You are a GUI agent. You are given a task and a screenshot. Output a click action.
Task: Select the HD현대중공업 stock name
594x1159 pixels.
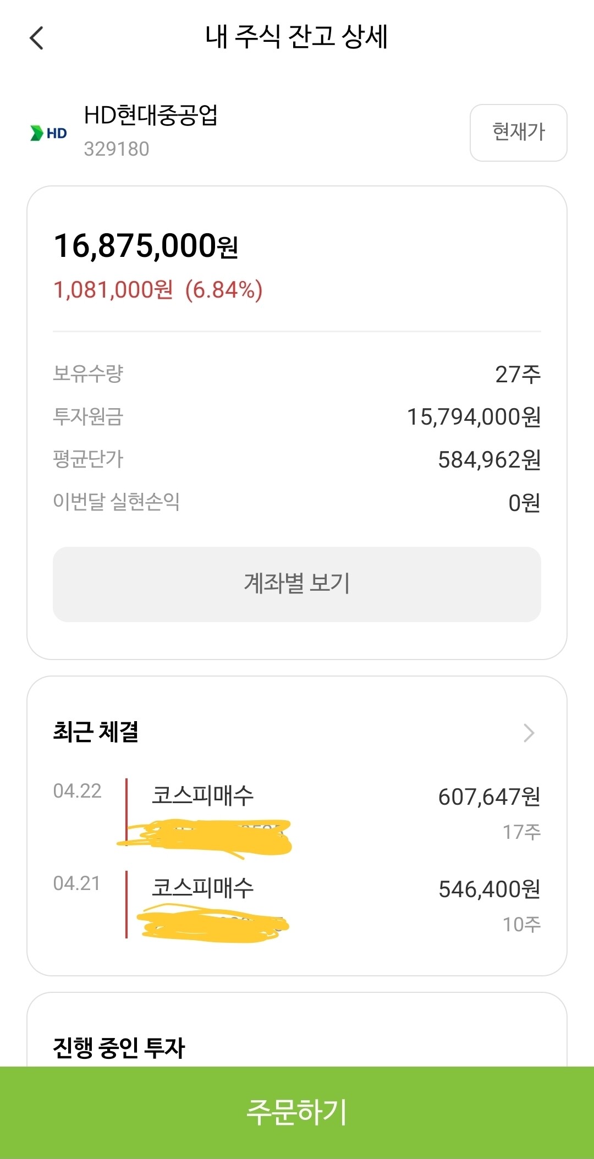(151, 116)
